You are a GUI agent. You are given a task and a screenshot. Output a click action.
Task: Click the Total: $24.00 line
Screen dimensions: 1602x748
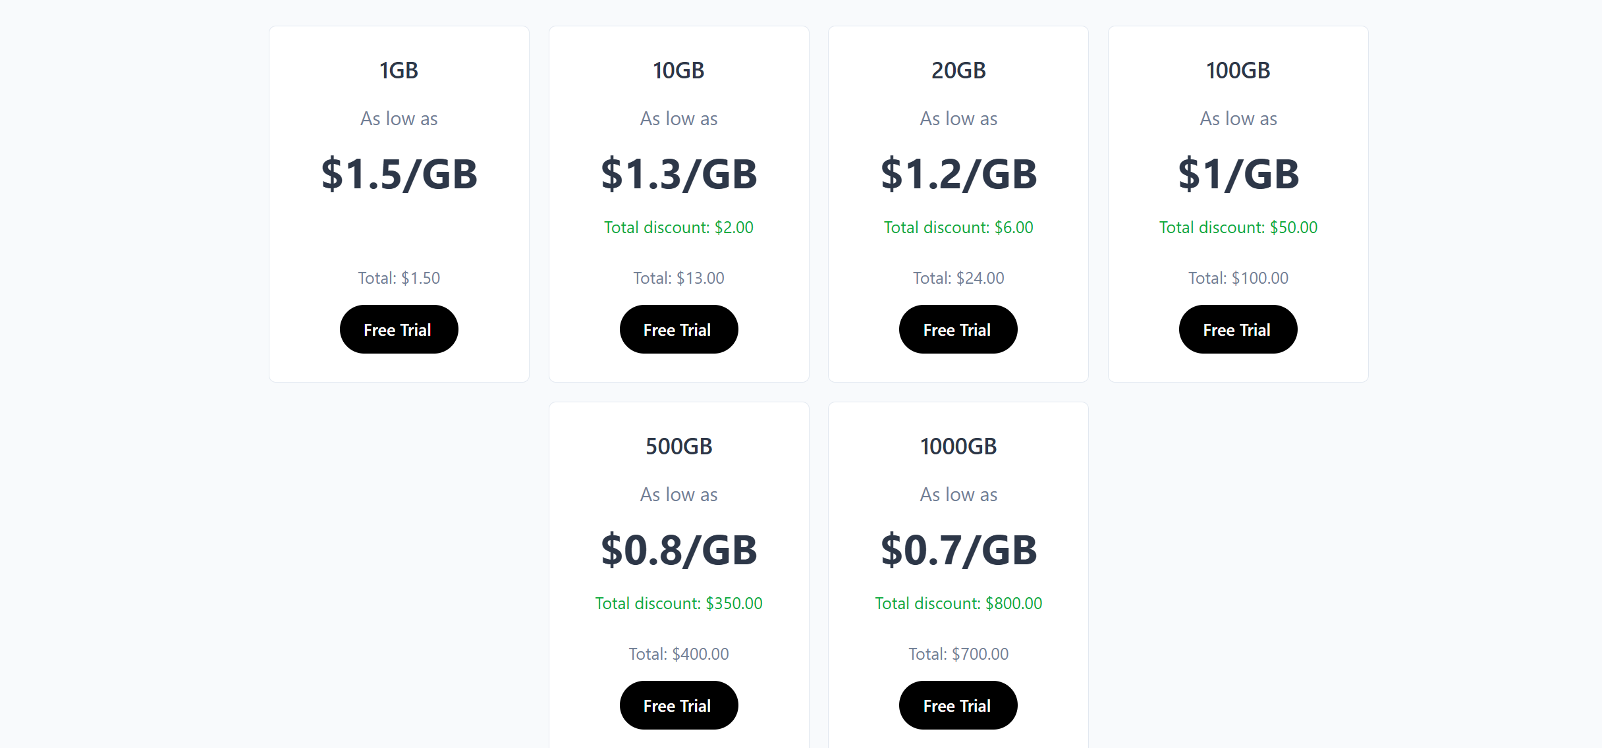pyautogui.click(x=958, y=278)
